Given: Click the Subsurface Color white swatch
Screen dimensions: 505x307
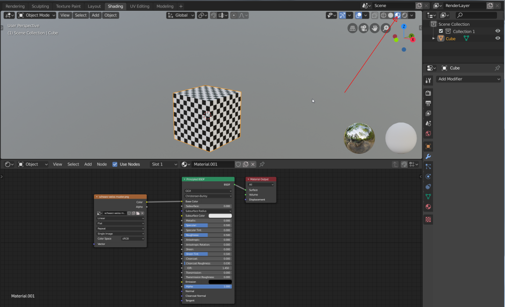Looking at the screenshot, I should (220, 216).
